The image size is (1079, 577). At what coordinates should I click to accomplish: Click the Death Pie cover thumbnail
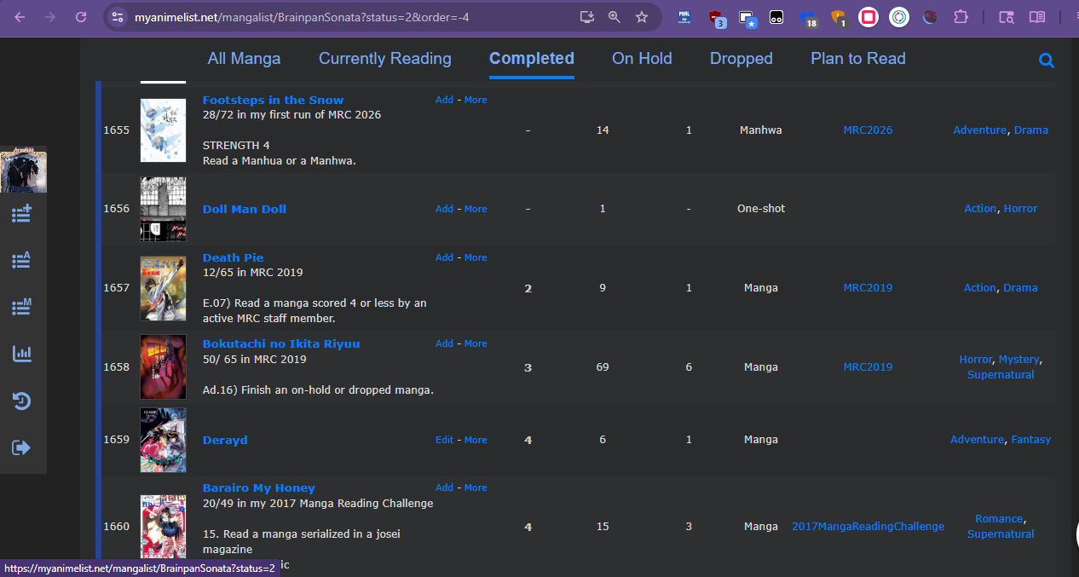point(163,288)
